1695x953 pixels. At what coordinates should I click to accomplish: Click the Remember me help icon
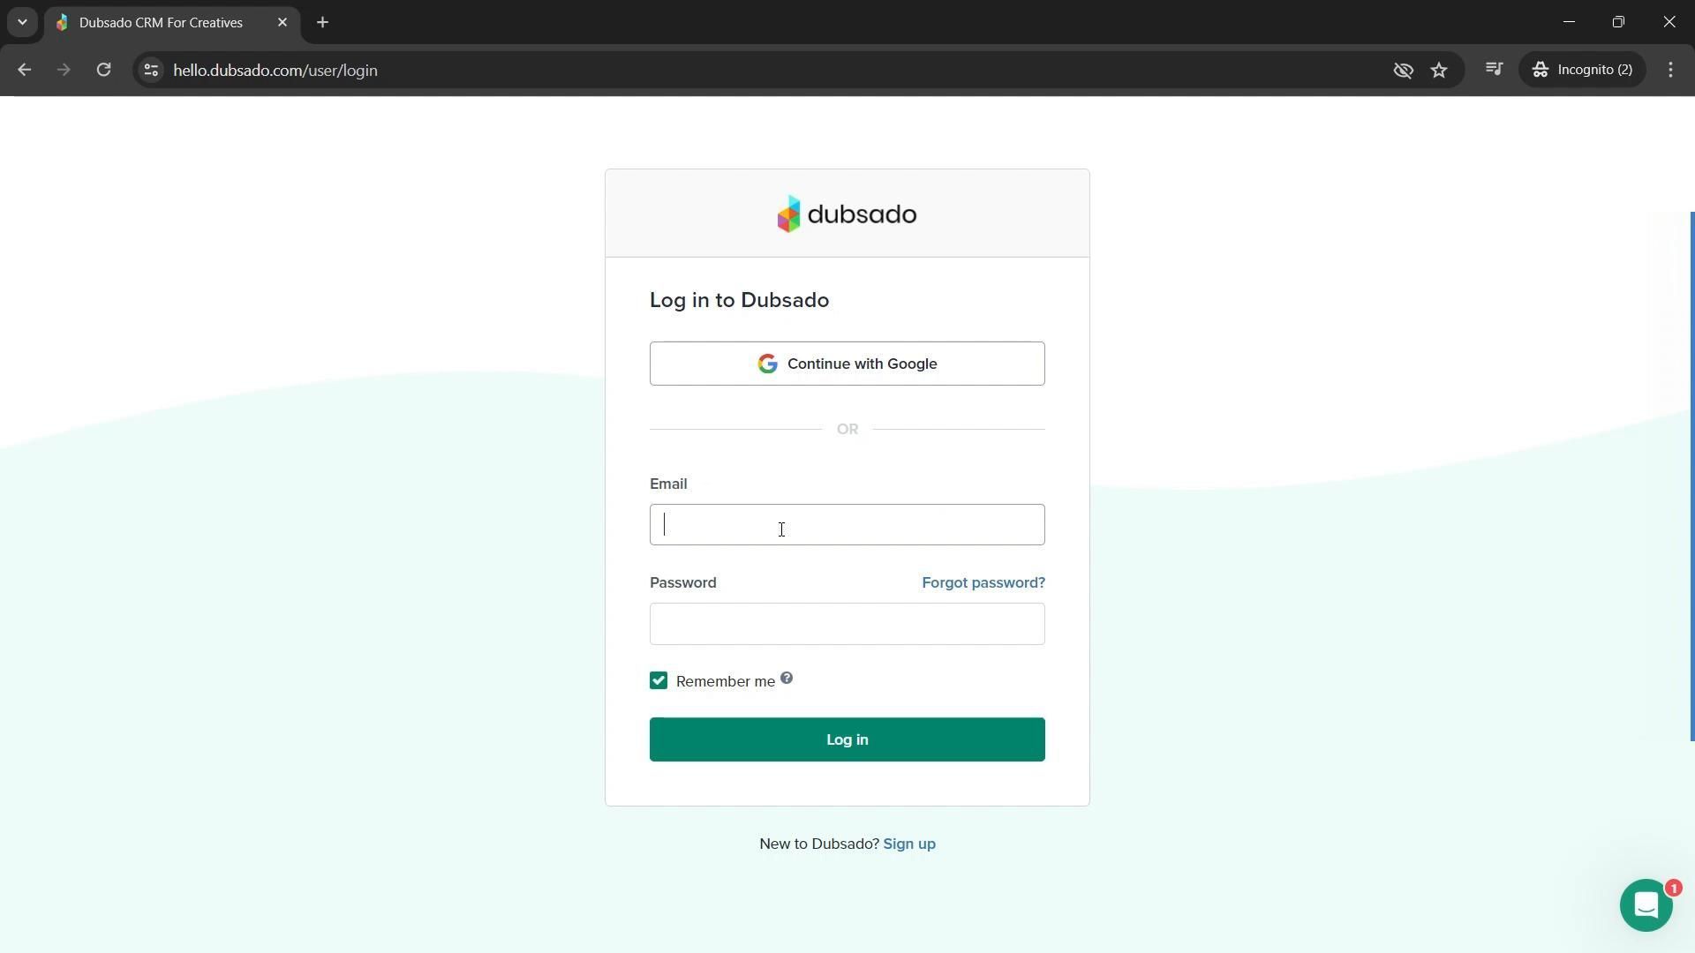click(787, 679)
